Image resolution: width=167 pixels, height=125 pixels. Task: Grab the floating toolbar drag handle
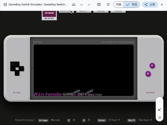click(160, 102)
